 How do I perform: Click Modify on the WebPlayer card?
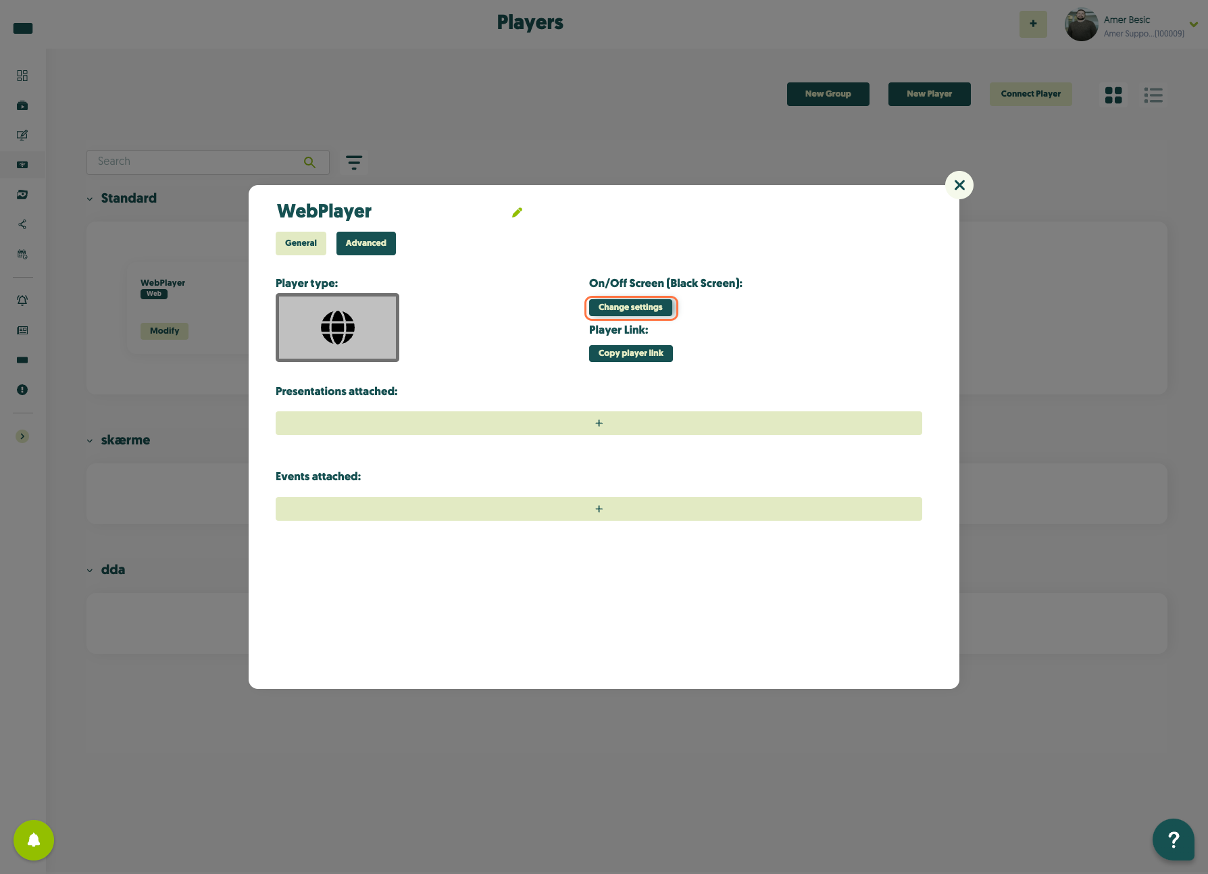tap(164, 331)
